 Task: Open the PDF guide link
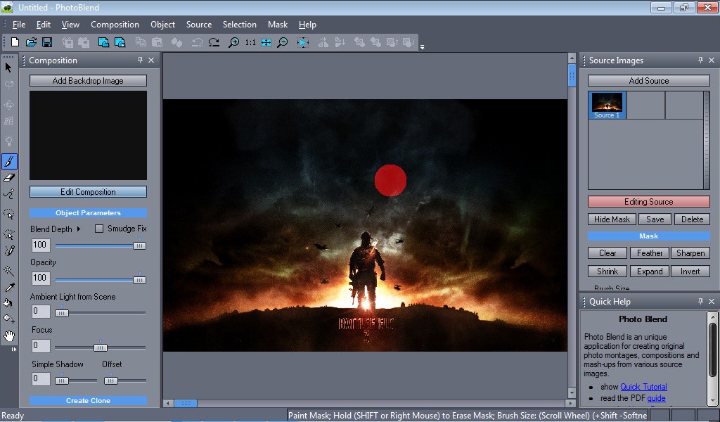pos(656,398)
